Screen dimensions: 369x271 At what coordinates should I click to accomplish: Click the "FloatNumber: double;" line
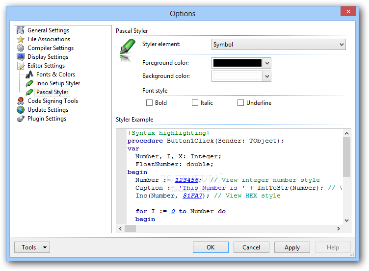click(x=174, y=164)
